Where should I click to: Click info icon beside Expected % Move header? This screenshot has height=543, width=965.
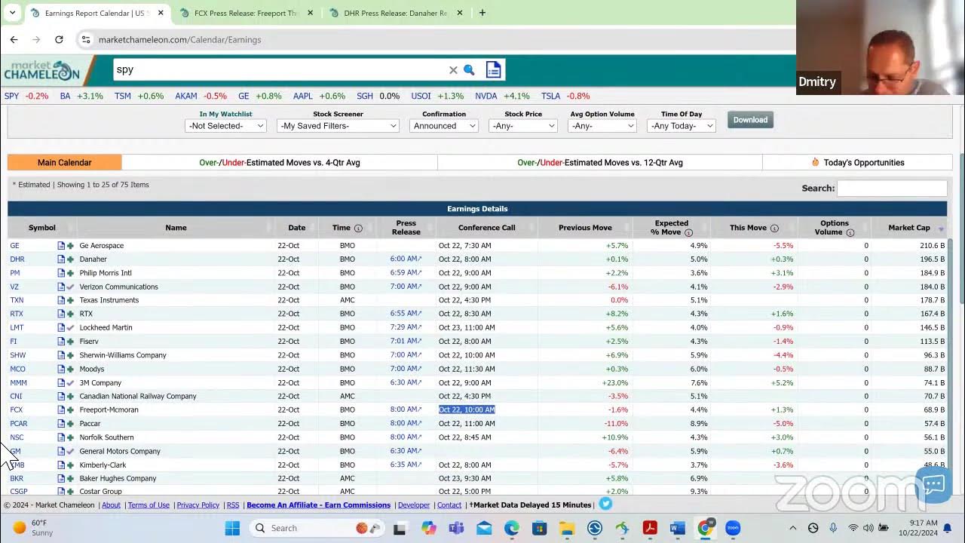coord(688,232)
